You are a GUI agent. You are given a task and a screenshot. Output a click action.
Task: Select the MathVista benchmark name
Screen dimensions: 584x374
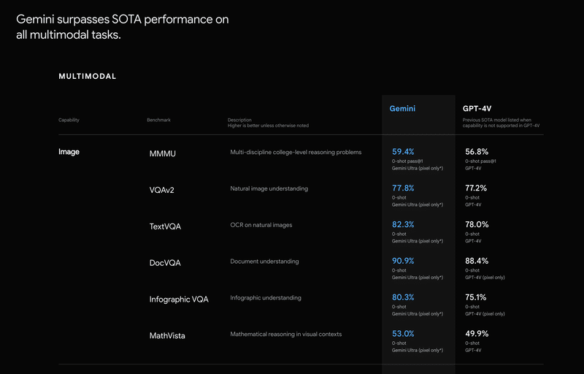click(x=167, y=335)
